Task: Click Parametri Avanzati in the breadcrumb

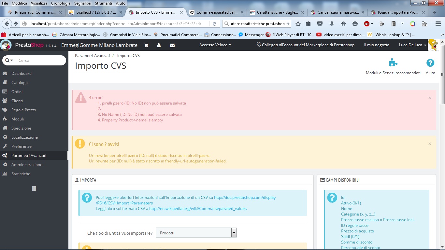Action: 92,56
